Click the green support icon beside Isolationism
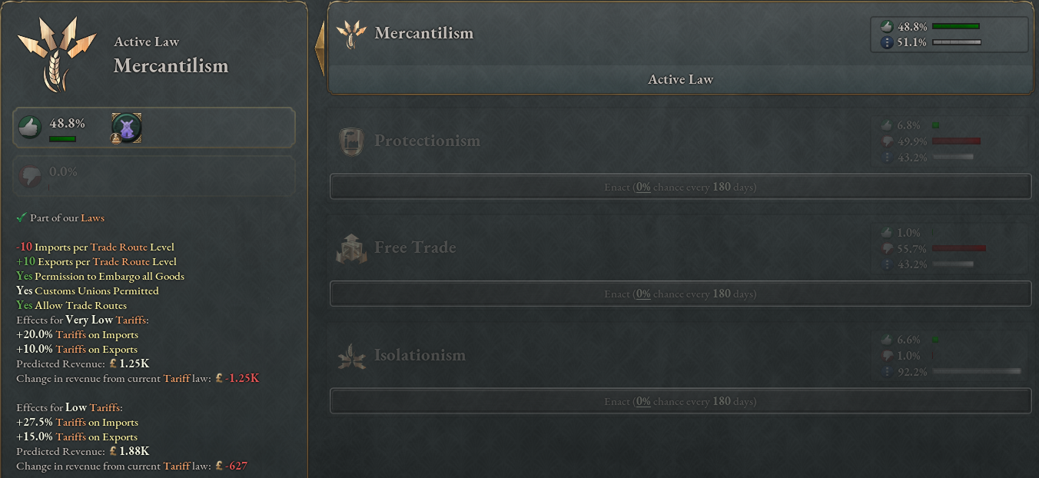This screenshot has width=1039, height=478. [x=888, y=339]
